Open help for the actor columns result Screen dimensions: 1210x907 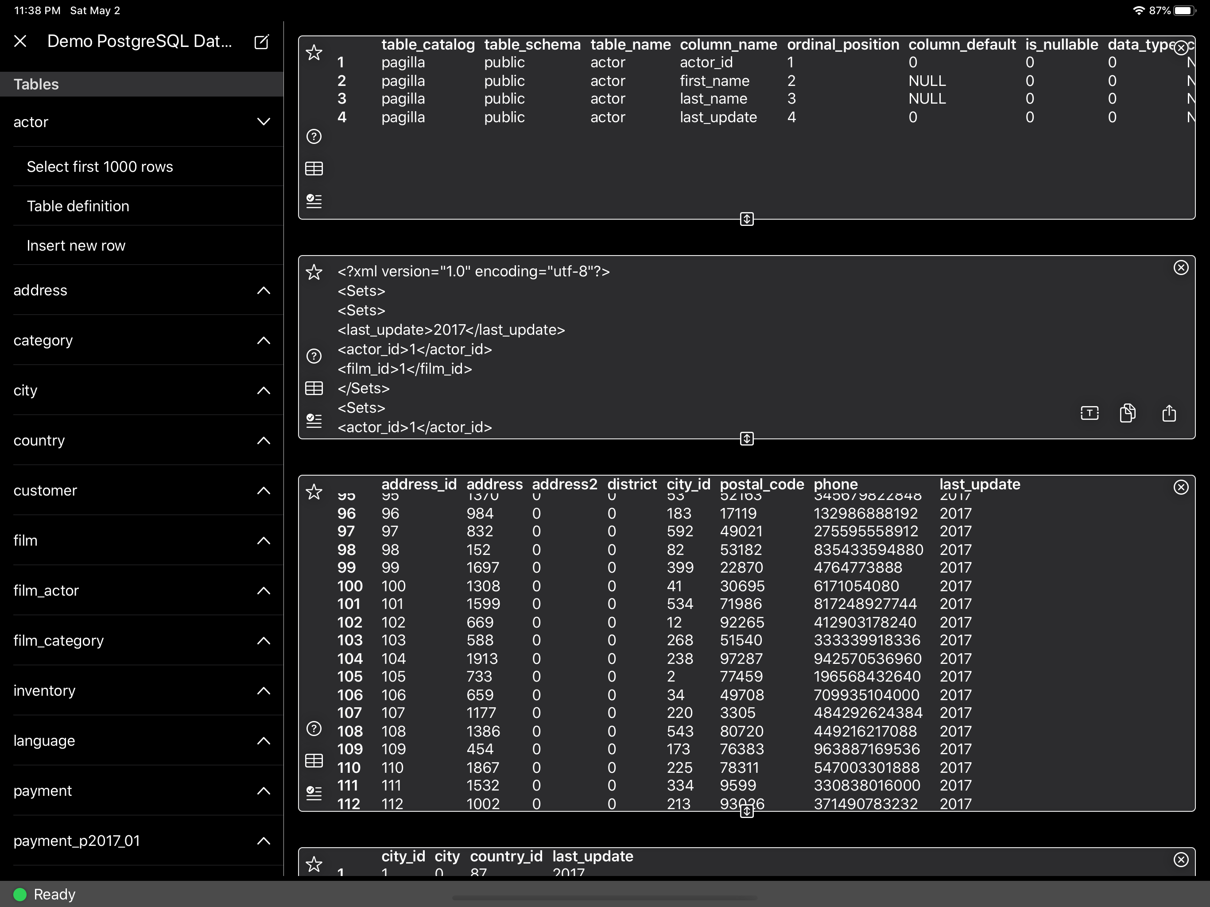click(x=314, y=136)
